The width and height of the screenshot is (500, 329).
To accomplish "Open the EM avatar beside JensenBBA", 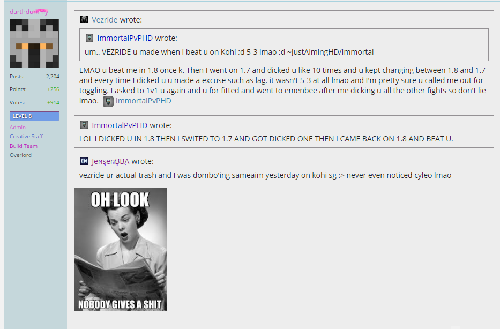I will click(84, 161).
